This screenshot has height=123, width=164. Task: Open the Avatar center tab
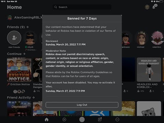click(82, 120)
